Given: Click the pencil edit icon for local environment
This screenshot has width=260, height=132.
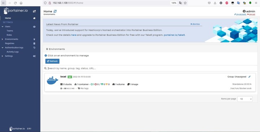Looking at the screenshot, I should point(250,77).
